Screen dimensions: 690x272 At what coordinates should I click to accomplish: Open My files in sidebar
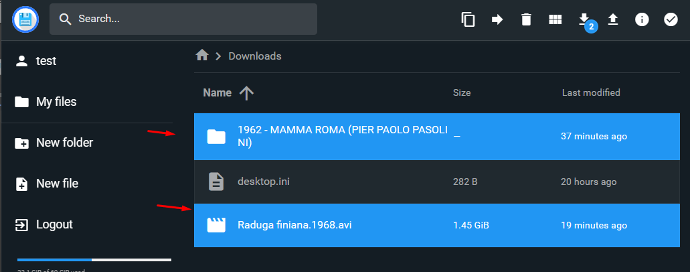[56, 102]
